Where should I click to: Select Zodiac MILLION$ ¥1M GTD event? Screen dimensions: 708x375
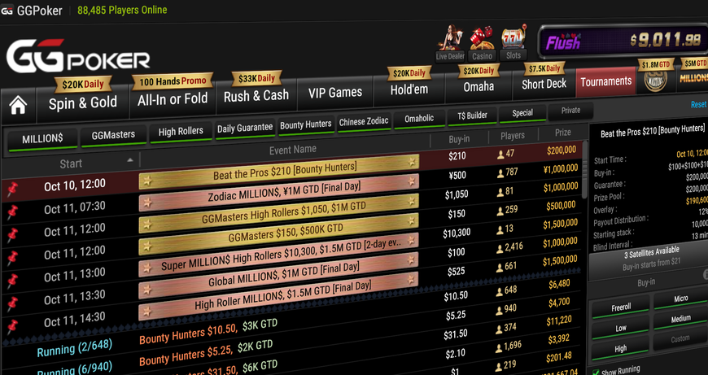point(279,192)
